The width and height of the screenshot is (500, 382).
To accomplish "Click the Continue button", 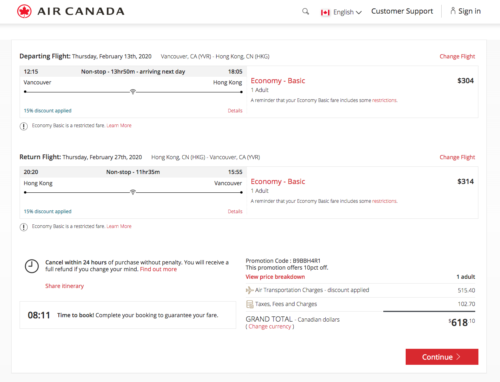I will (441, 357).
